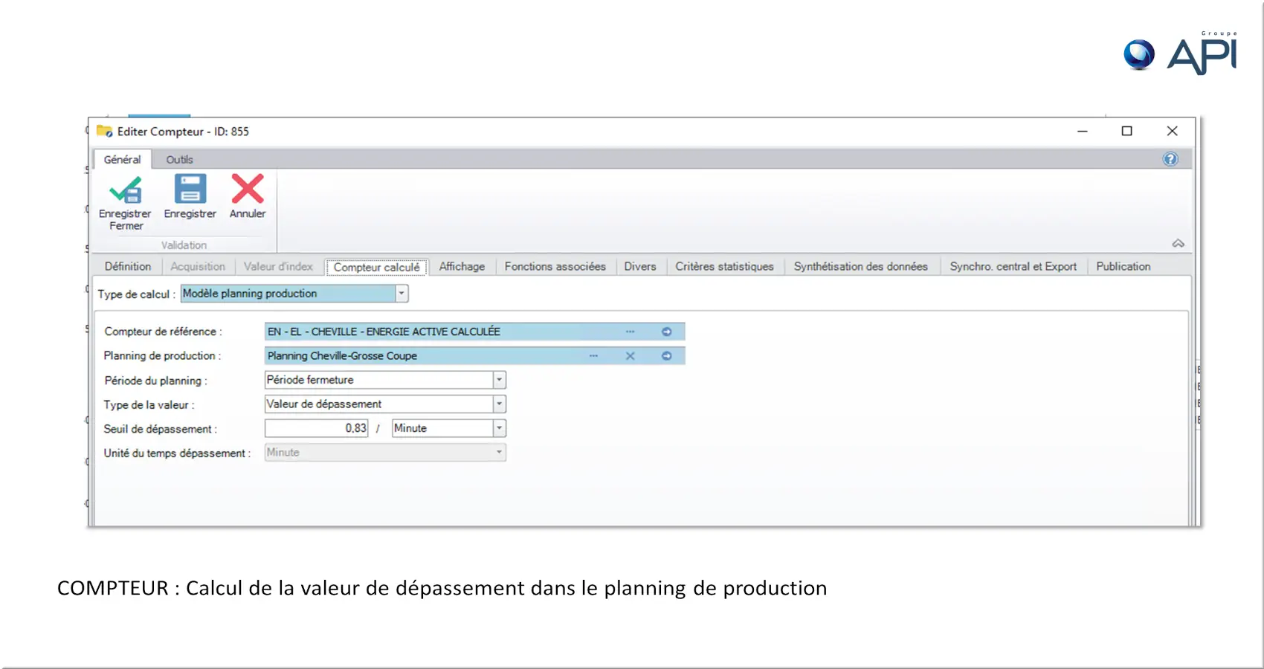Browse Planning de production with ellipsis
Screen dimensions: 1264x669
tap(593, 356)
